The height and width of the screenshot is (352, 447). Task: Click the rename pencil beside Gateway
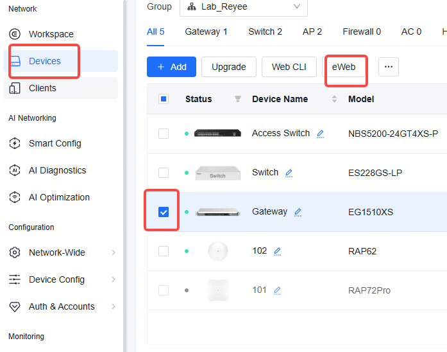(298, 212)
